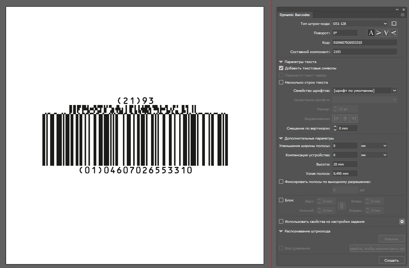Screen dimensions: 409x268
Task: Click the (21)93 text above barcode
Action: coord(136,100)
